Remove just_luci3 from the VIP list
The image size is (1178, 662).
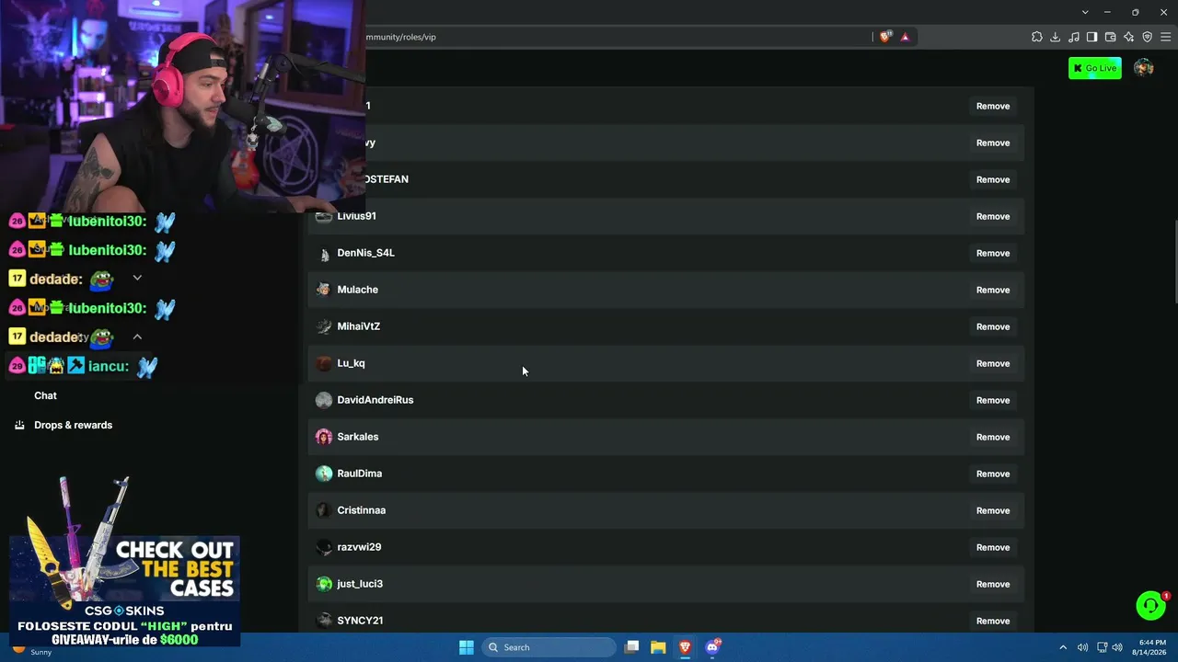point(993,584)
